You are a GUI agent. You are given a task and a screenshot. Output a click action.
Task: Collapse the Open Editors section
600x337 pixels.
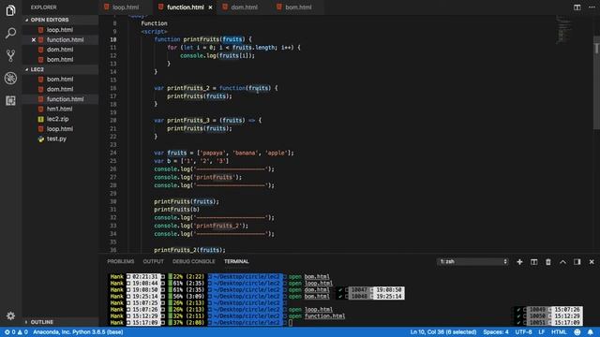click(x=60, y=20)
